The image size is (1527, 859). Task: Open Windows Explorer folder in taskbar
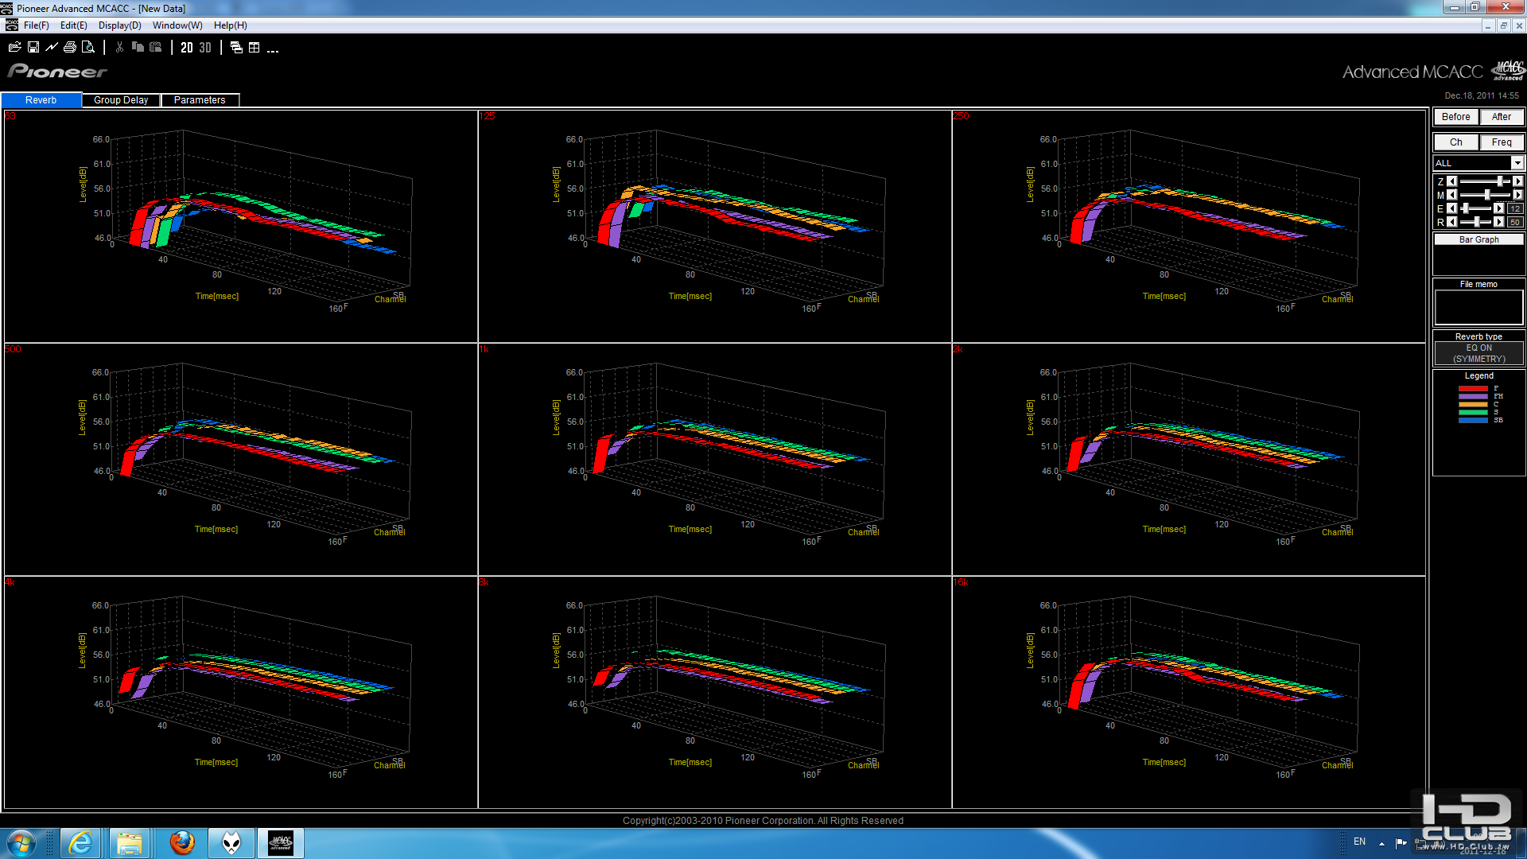(x=130, y=843)
